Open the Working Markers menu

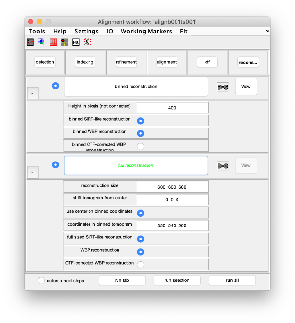coord(146,31)
